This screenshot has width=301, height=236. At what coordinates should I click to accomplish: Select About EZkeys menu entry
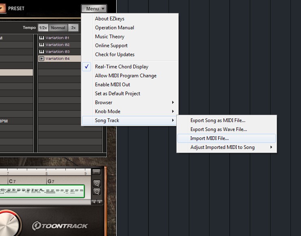coord(130,19)
